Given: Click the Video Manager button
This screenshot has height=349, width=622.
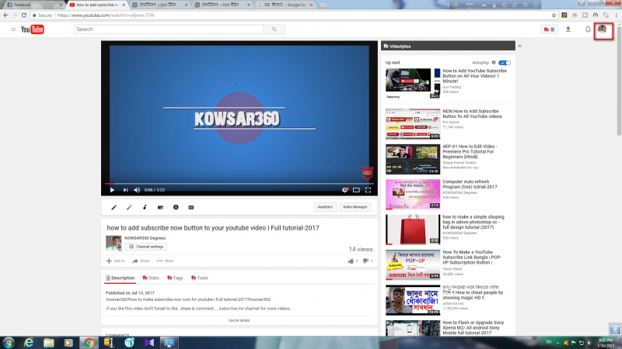Looking at the screenshot, I should point(355,207).
